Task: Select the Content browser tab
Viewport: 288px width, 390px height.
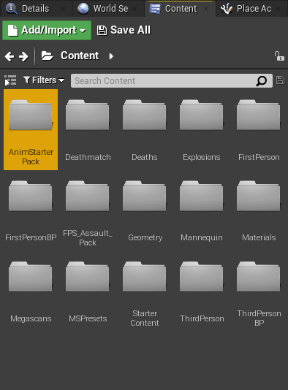Action: tap(181, 9)
